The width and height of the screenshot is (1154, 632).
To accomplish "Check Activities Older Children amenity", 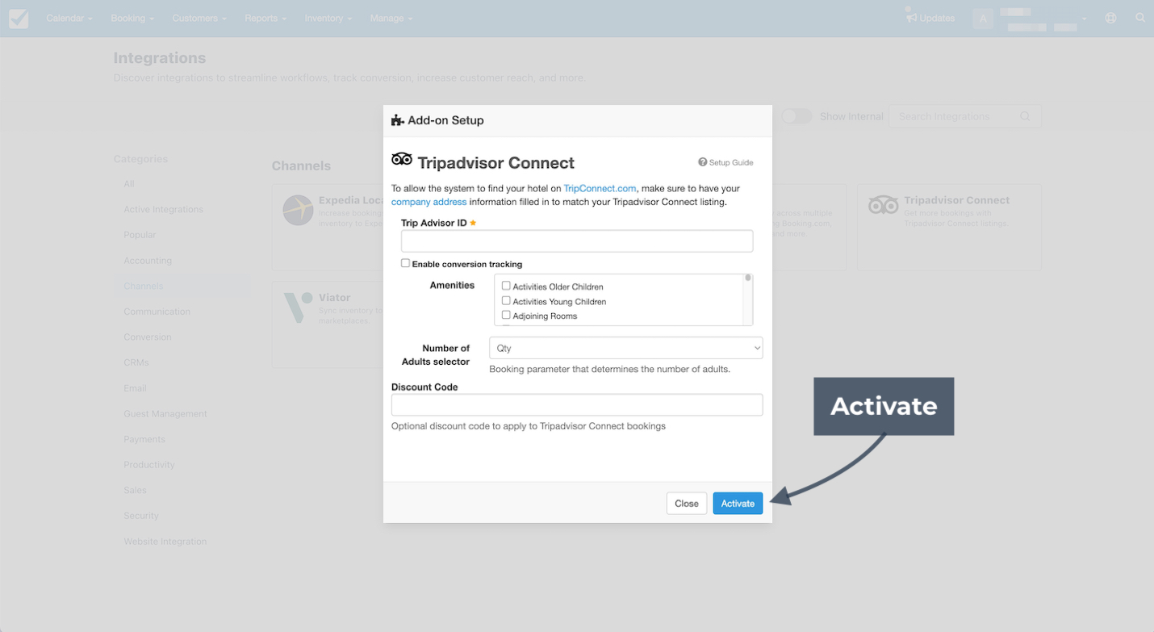I will tap(506, 286).
